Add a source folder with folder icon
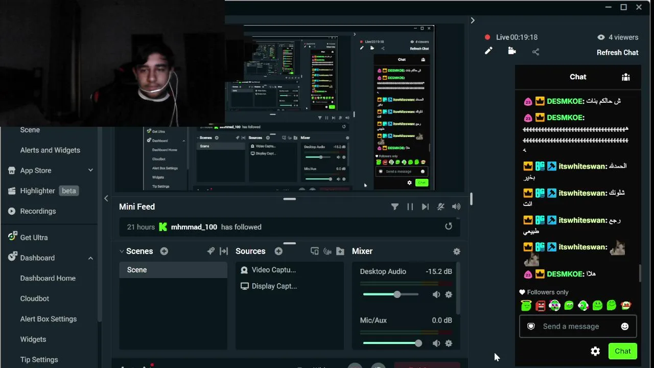Screen dimensions: 654x368 340,251
